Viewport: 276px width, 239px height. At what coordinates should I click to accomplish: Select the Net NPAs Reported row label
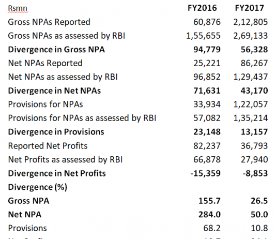[45, 63]
